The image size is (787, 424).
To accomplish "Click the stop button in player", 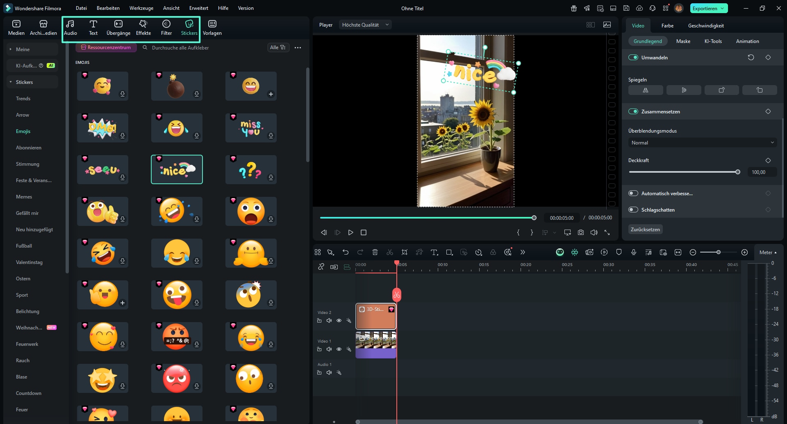I will point(364,232).
